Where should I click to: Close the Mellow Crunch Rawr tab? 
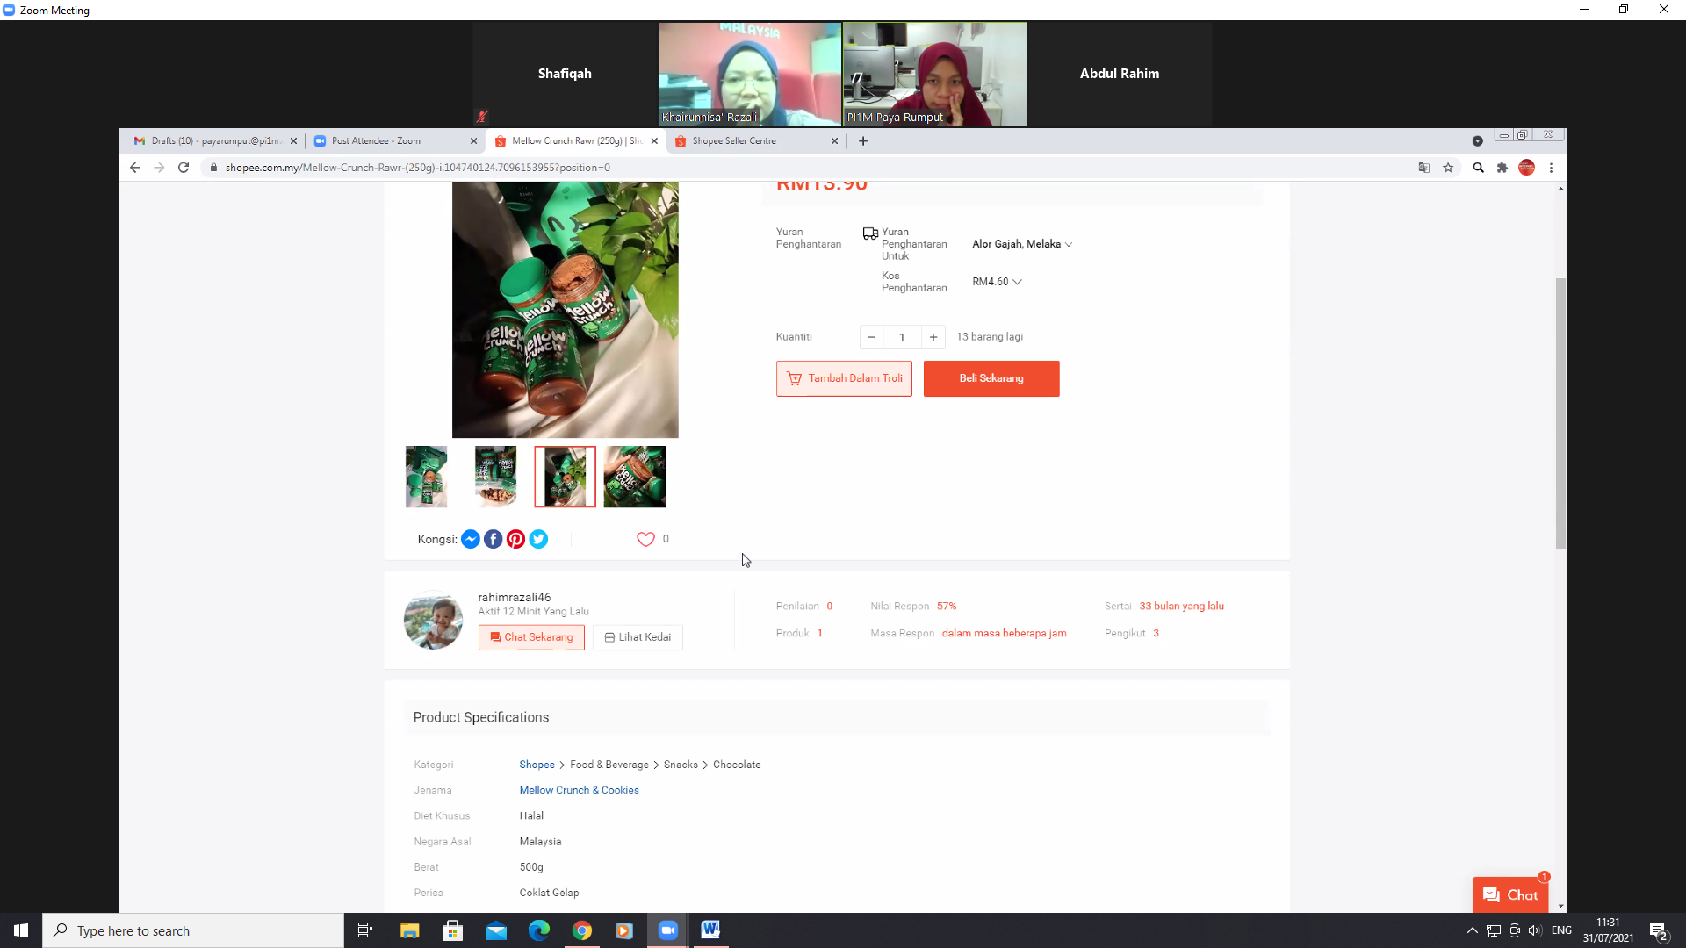click(654, 140)
